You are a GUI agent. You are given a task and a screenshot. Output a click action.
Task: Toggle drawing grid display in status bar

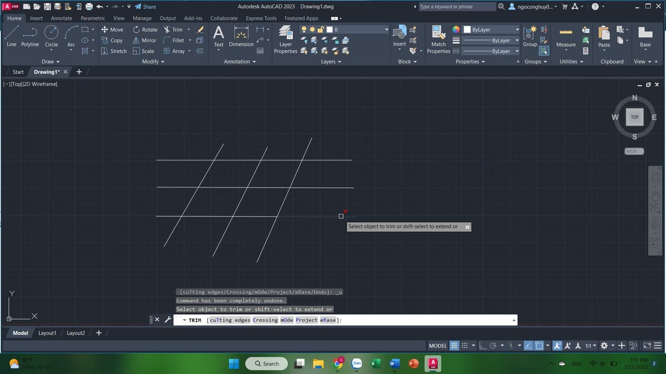[x=455, y=346]
